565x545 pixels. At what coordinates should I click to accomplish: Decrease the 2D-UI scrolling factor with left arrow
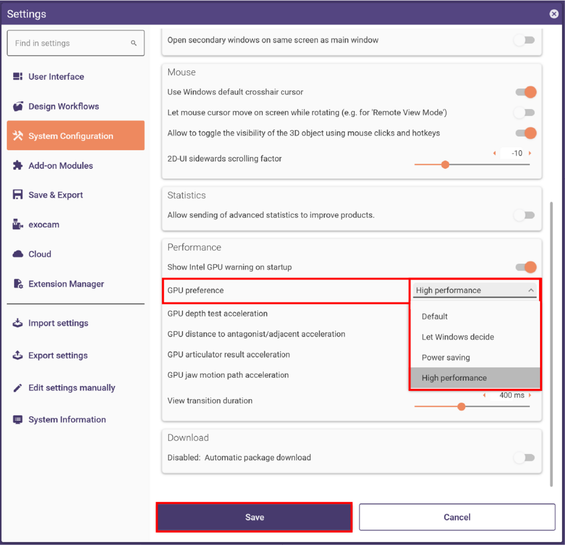pyautogui.click(x=494, y=153)
